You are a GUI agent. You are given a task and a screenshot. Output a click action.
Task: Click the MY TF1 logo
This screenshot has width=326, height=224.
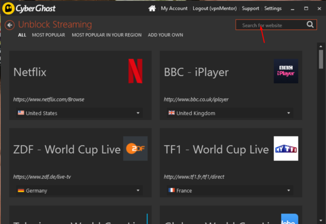coord(286,148)
